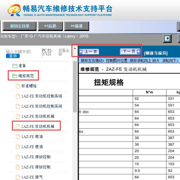This screenshot has height=180, width=180.
Task: Go to next page with 下一页
Action: [130, 51]
